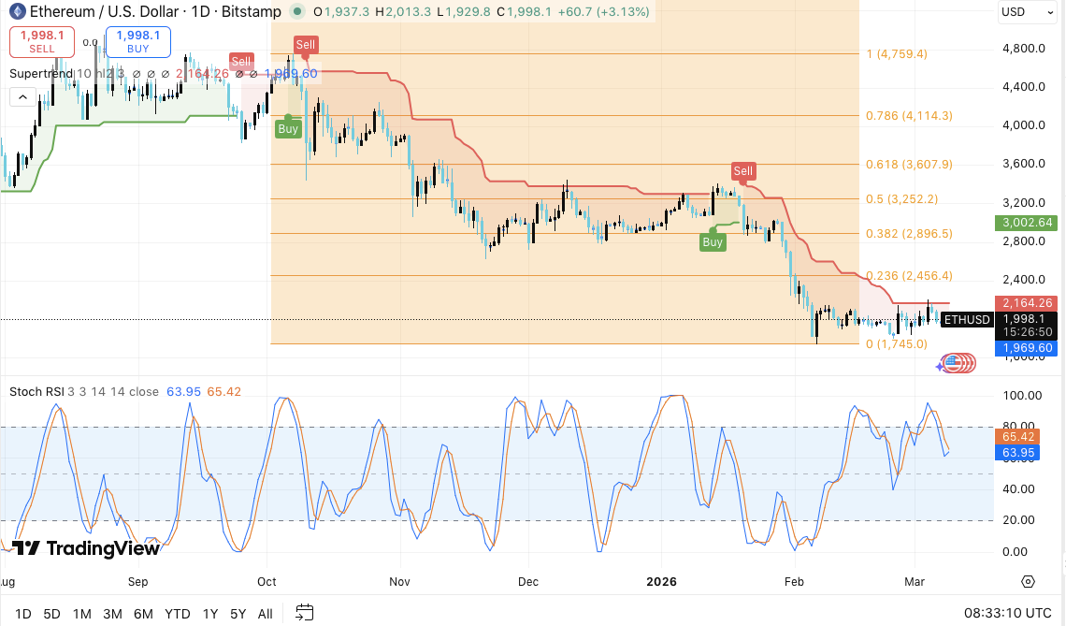The image size is (1066, 626).
Task: Click the red Sell signal marker in January
Action: click(743, 171)
